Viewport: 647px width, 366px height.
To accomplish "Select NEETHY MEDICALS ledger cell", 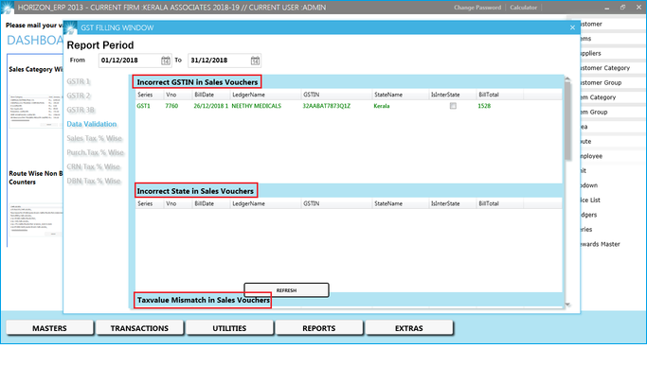I will point(256,106).
